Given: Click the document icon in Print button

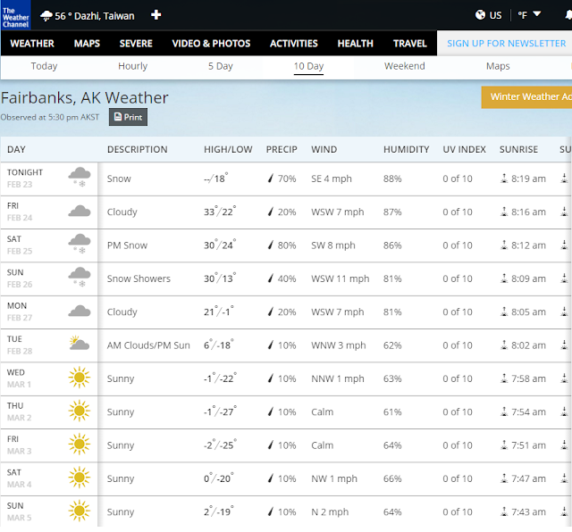Looking at the screenshot, I should 118,117.
